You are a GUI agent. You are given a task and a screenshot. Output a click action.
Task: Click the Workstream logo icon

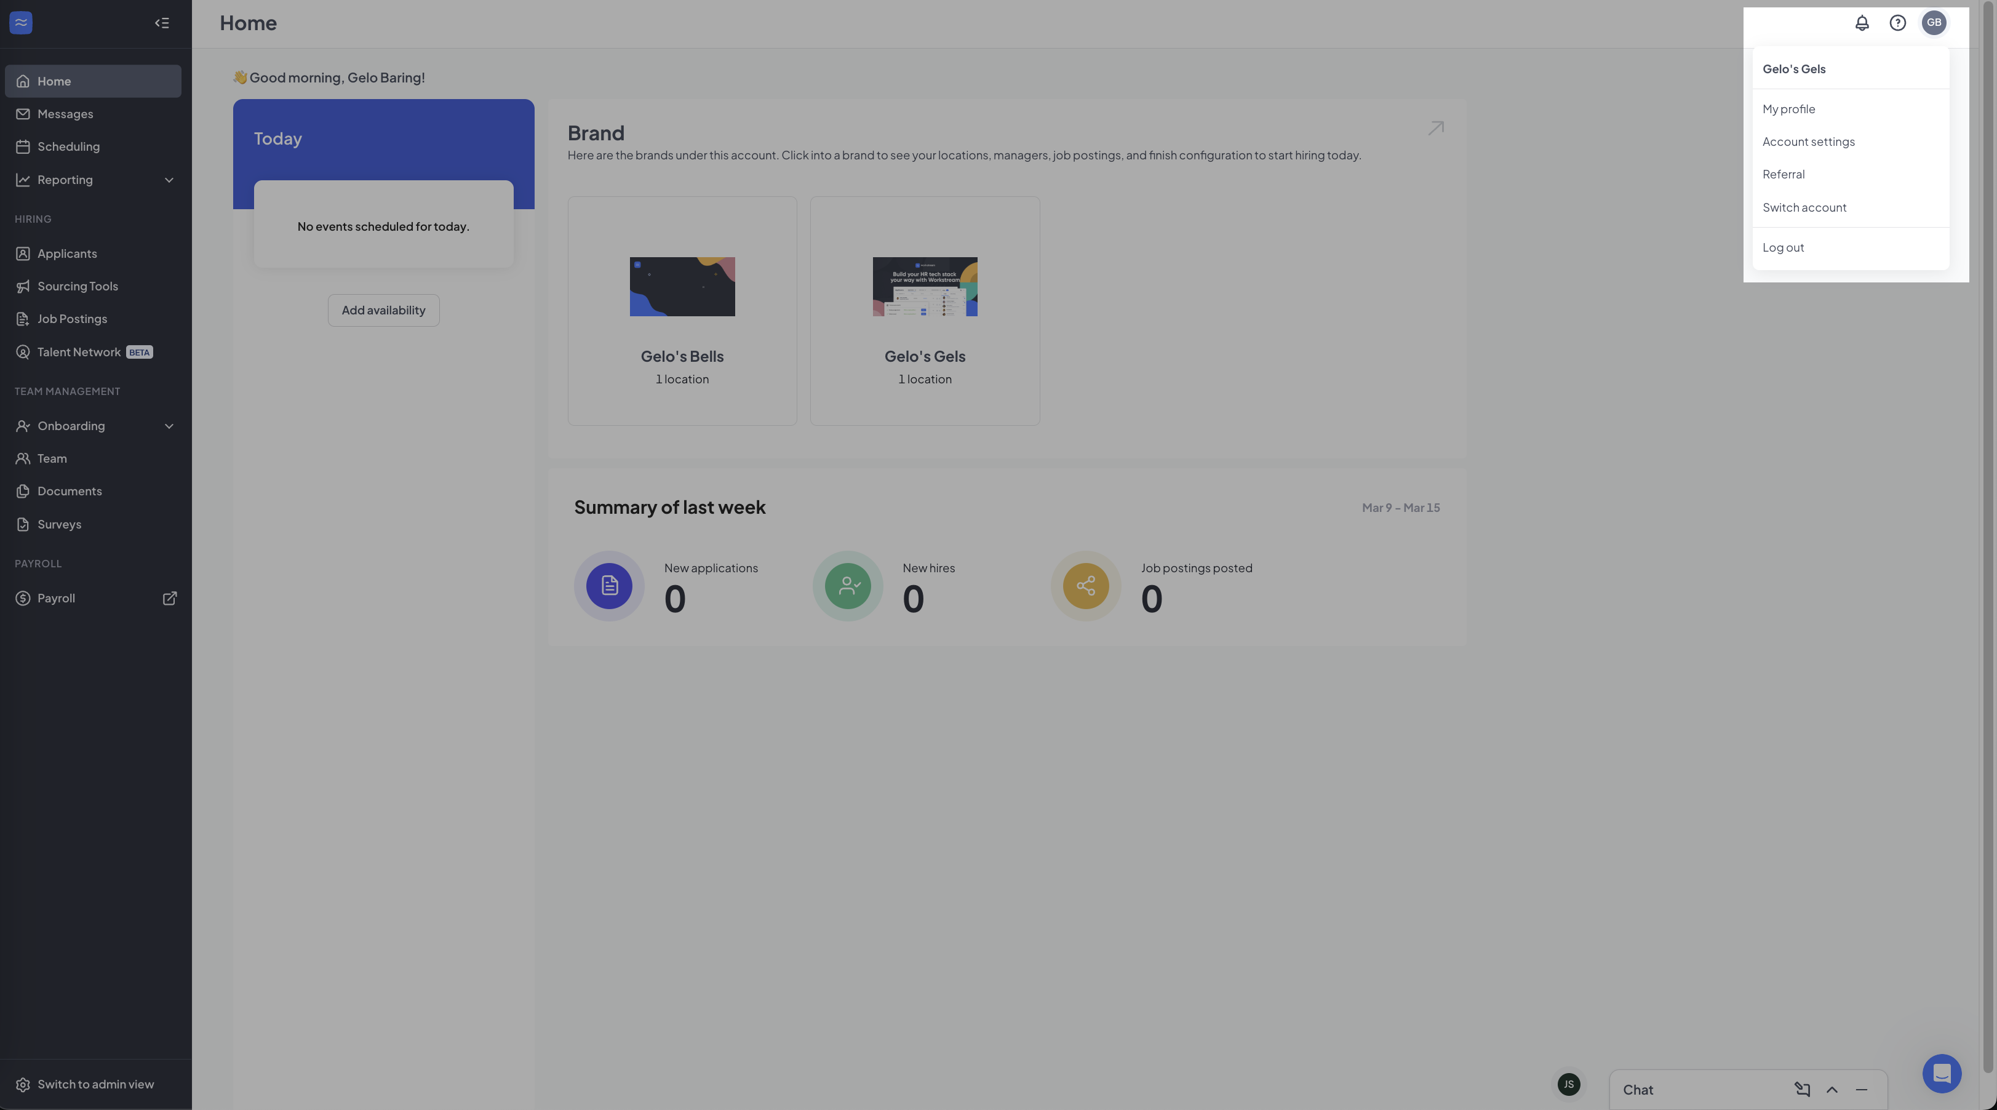[21, 23]
